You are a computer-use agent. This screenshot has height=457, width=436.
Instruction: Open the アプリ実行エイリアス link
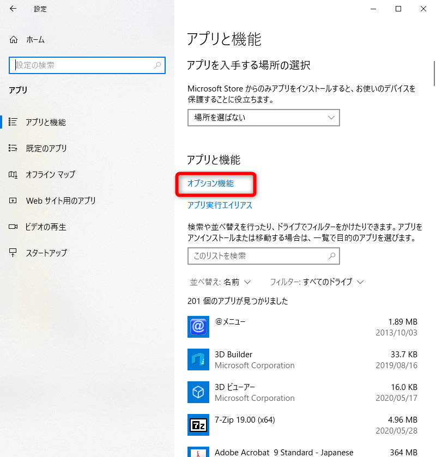click(220, 205)
